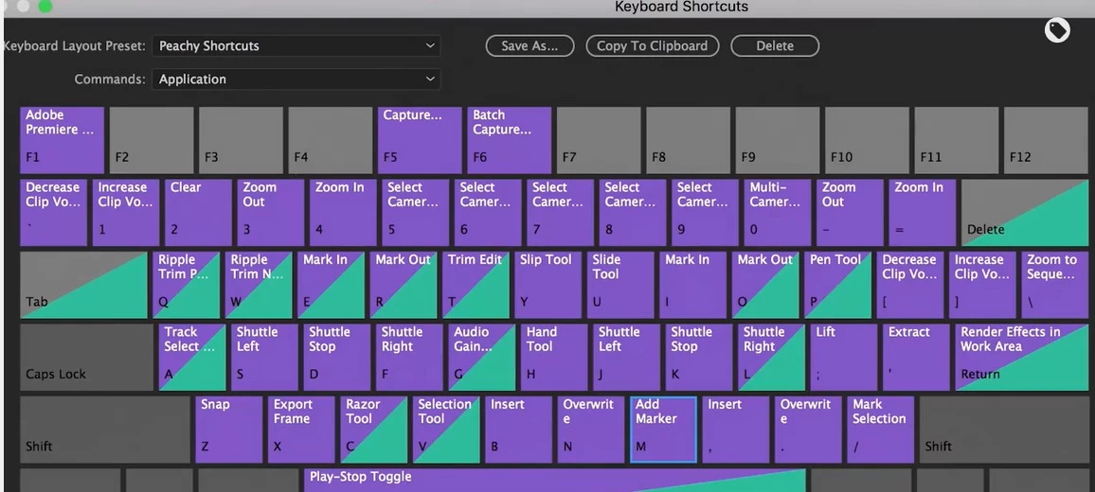Click the Delete preset button
Image resolution: width=1095 pixels, height=492 pixels.
click(x=775, y=46)
